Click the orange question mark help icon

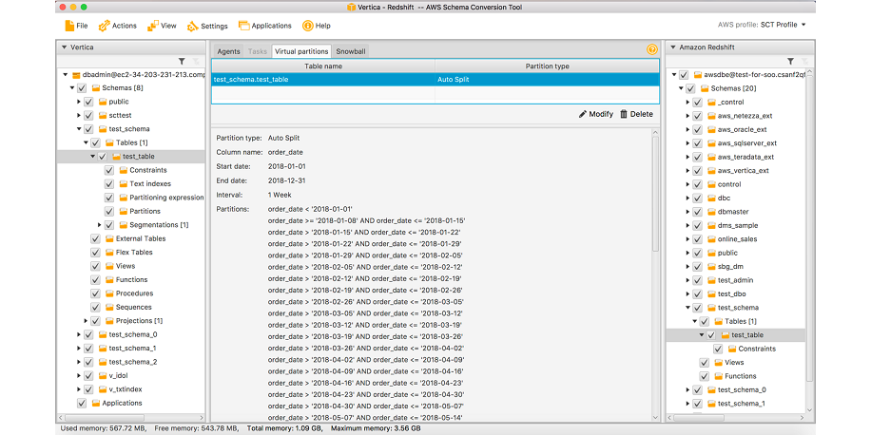[651, 50]
